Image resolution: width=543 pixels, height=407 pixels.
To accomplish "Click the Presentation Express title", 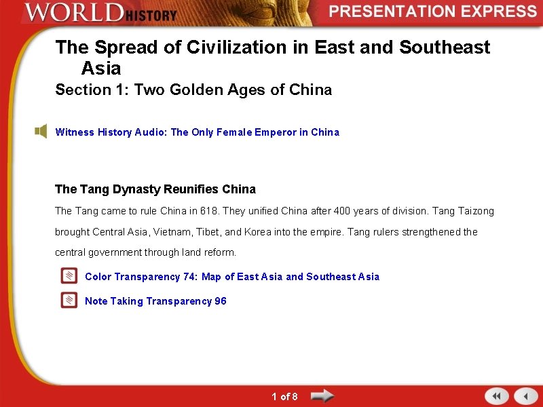I will 433,11.
